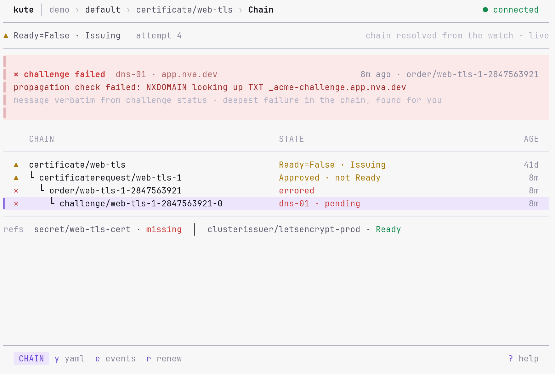Select the Chain breadcrumb
This screenshot has height=374, width=555.
click(x=261, y=10)
